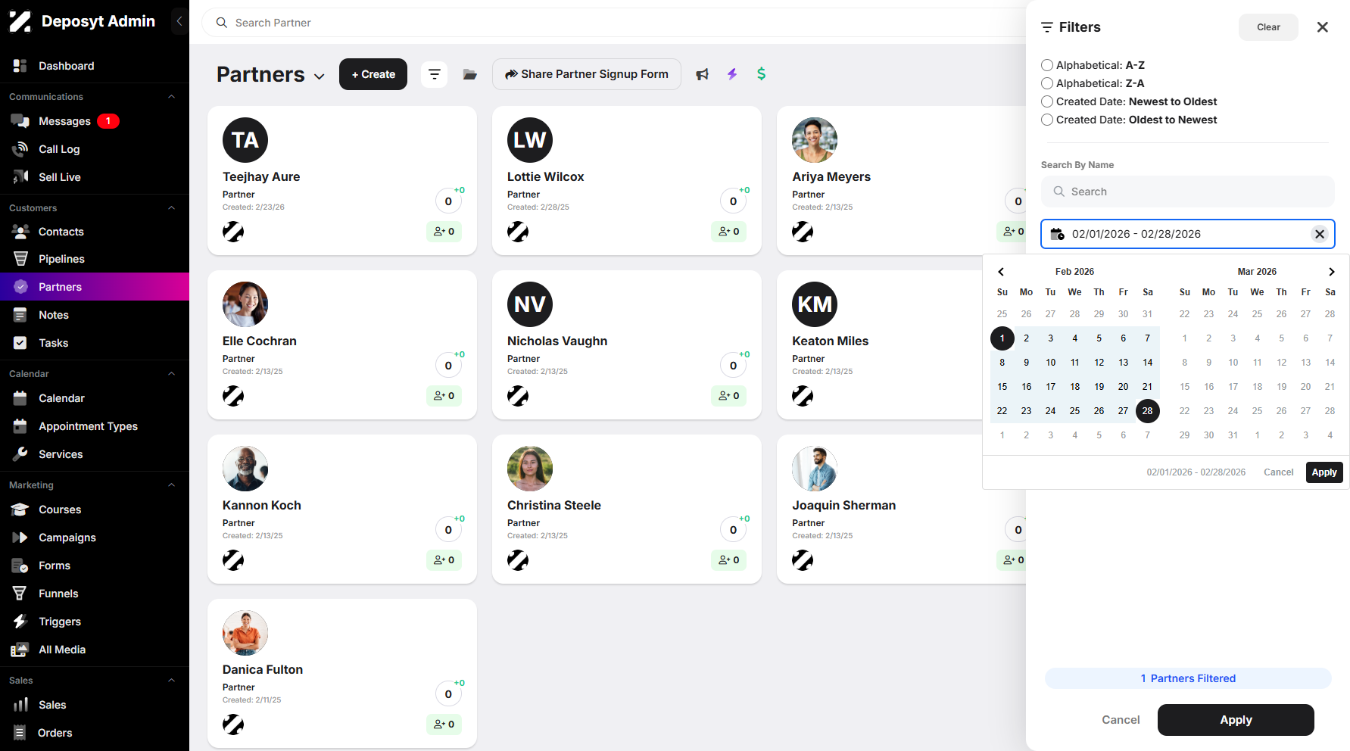Open the filter icon beside Create
This screenshot has width=1350, height=751.
pyautogui.click(x=434, y=74)
